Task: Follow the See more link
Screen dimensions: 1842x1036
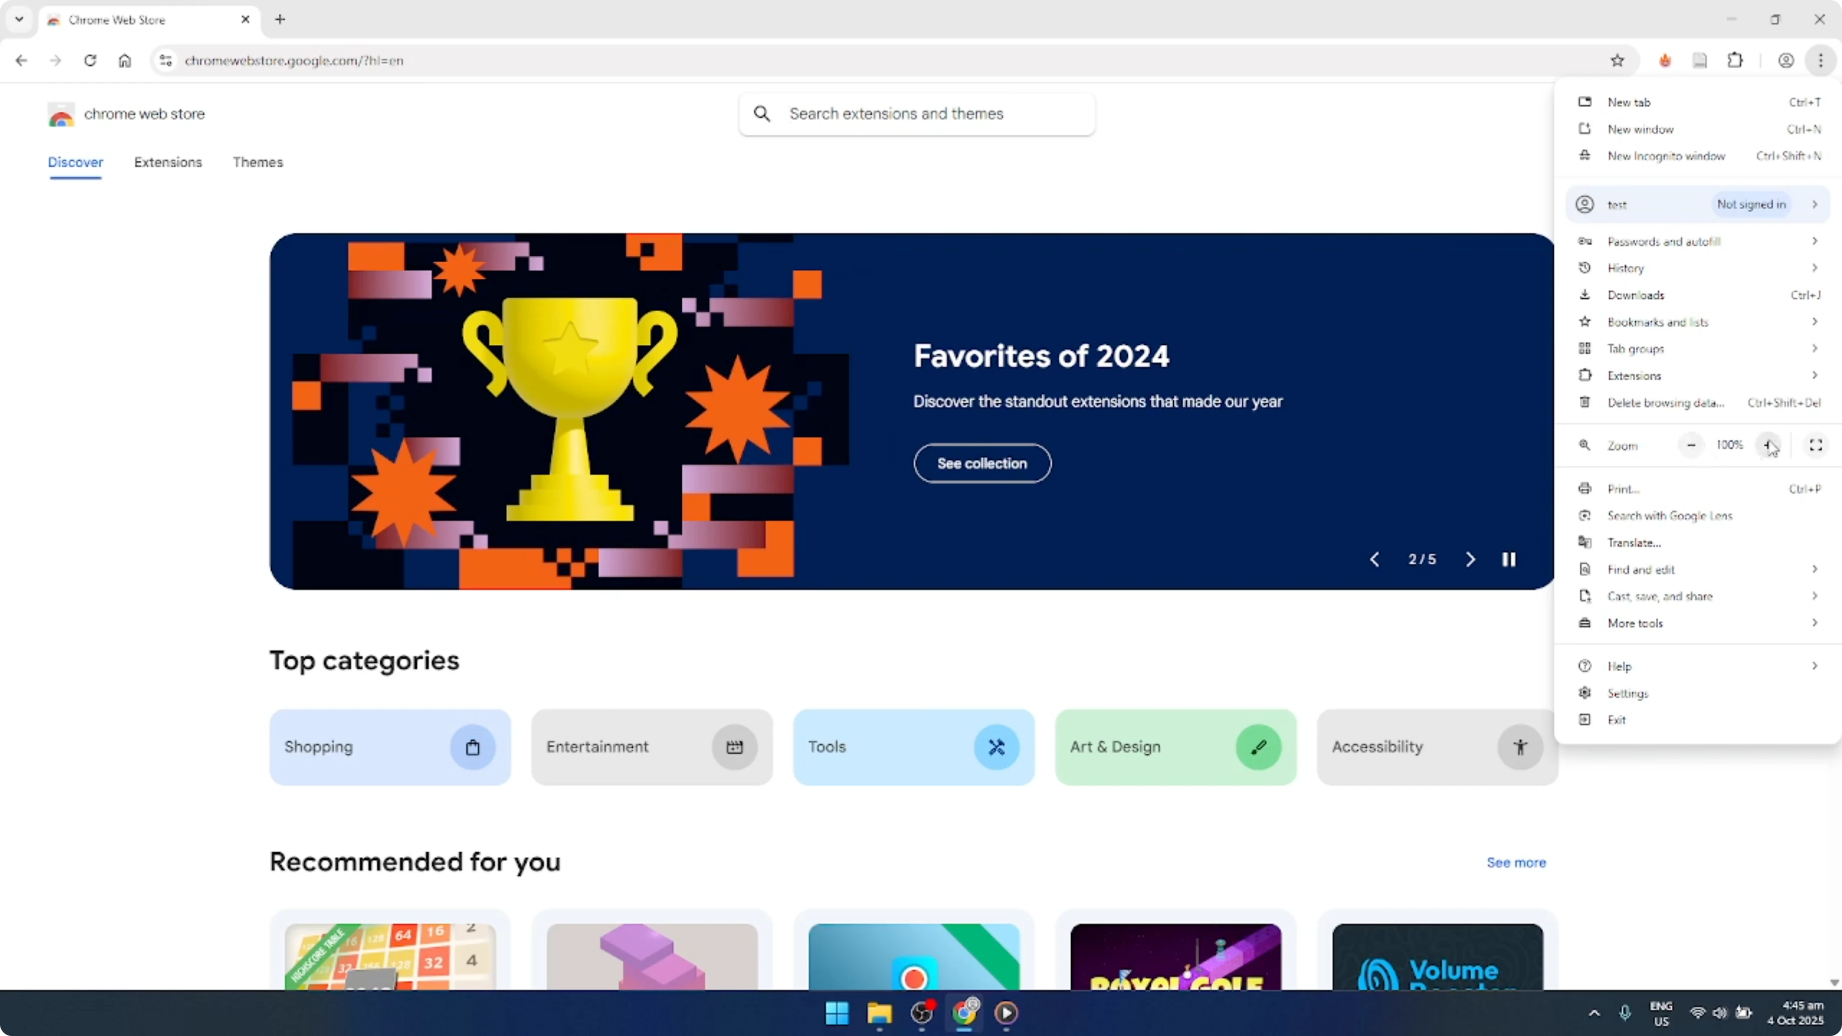Action: 1517,863
